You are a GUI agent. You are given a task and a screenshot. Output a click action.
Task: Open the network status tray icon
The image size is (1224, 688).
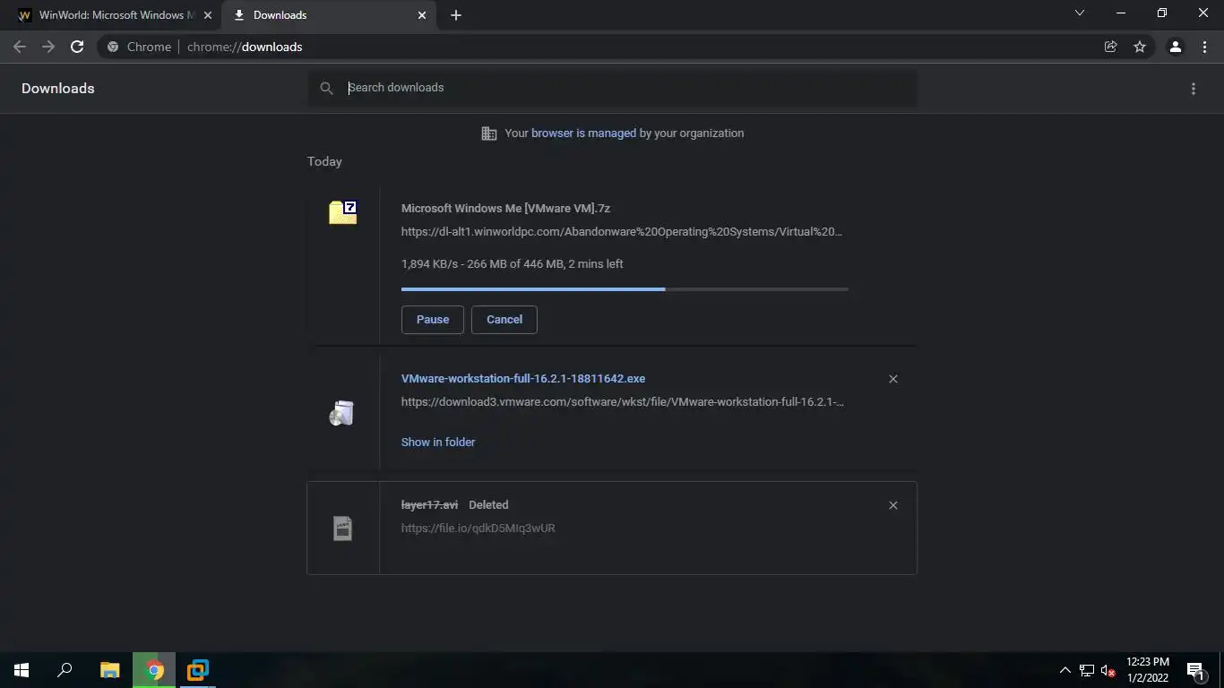(x=1087, y=670)
